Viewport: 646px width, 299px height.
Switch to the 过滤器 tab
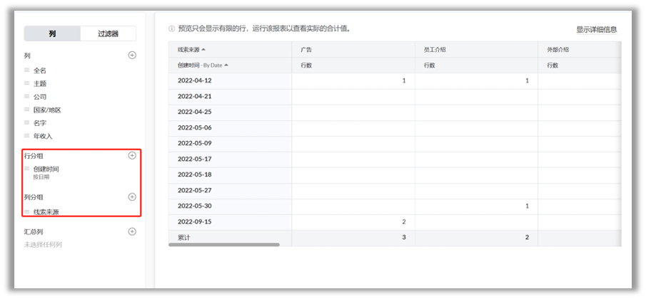click(108, 33)
